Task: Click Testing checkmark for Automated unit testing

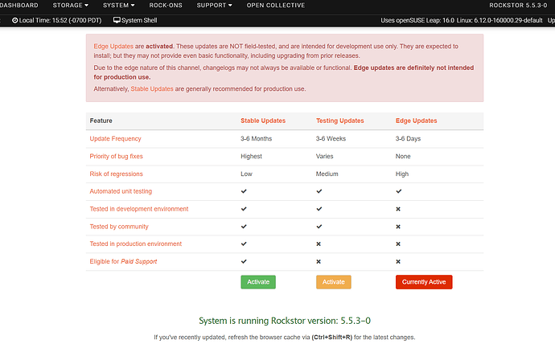Action: click(319, 191)
